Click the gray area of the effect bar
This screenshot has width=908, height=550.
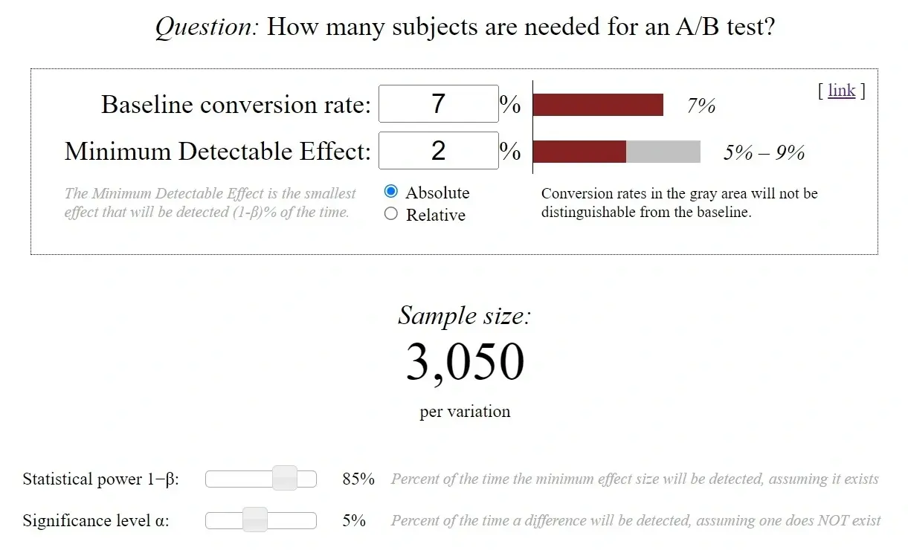point(663,152)
